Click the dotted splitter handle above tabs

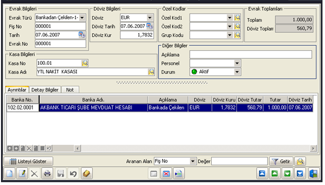coord(161,82)
